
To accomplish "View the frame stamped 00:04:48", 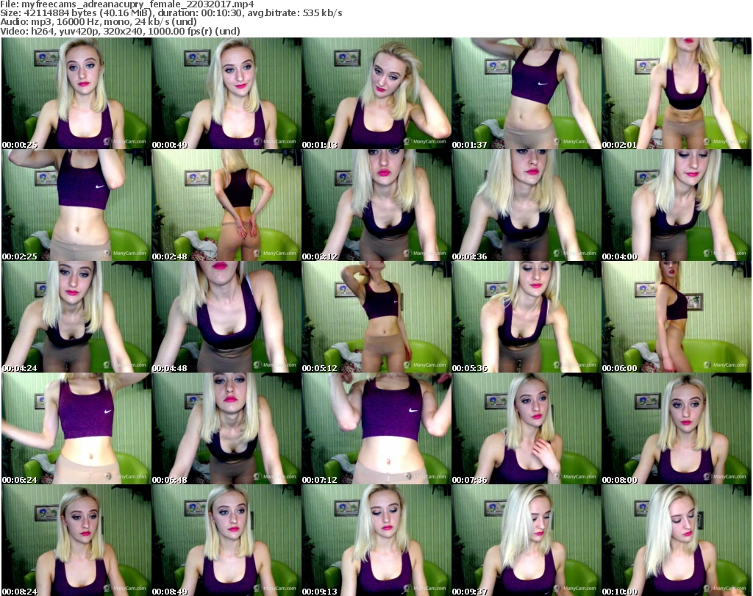I will (226, 317).
